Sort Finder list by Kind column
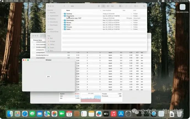This screenshot has height=119, width=190. [135, 10]
